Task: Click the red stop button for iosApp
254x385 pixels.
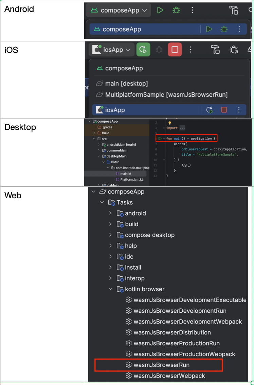Action: tap(175, 50)
